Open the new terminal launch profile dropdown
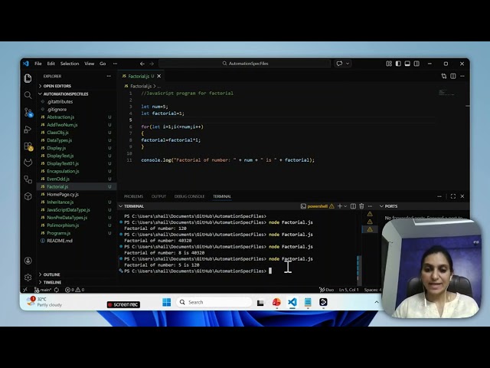Screen dimensions: 490x368 (x=345, y=206)
